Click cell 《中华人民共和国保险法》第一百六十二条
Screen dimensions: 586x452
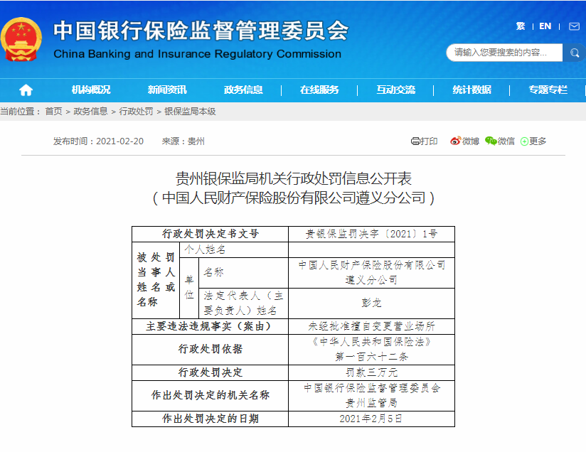[371, 349]
